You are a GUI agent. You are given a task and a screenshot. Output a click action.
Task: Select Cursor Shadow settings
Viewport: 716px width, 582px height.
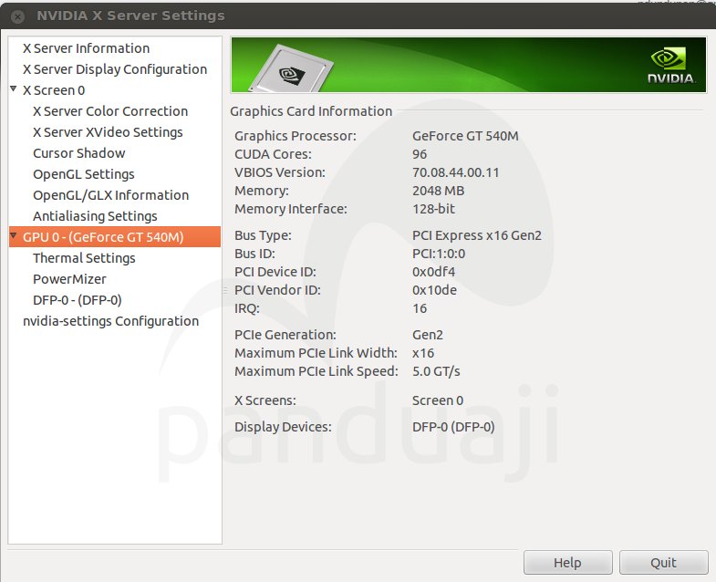(x=79, y=153)
